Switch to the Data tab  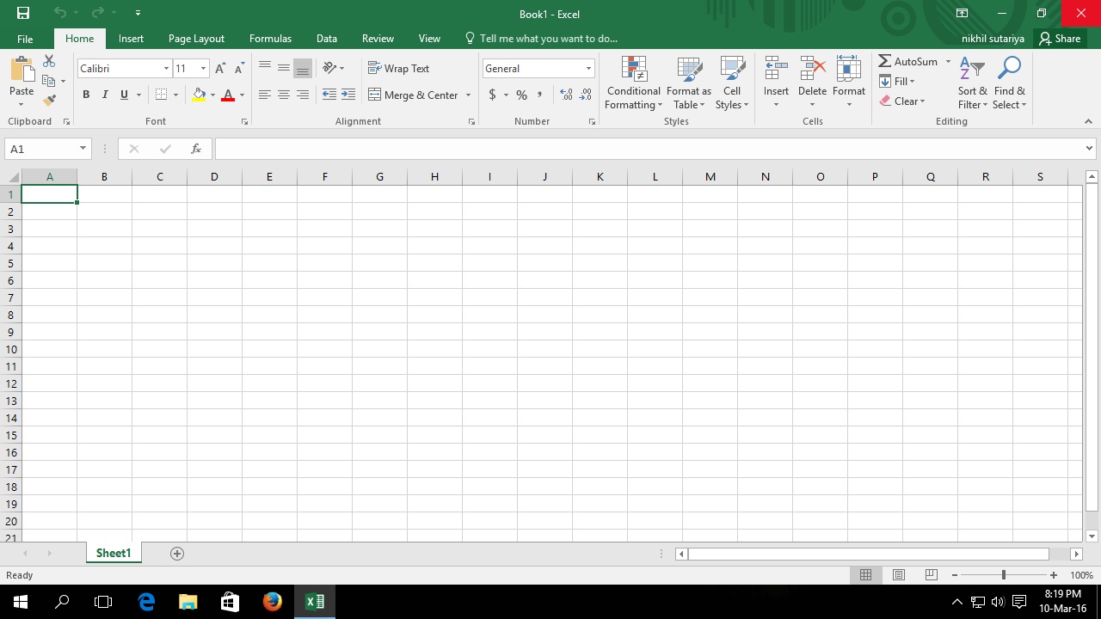tap(326, 39)
